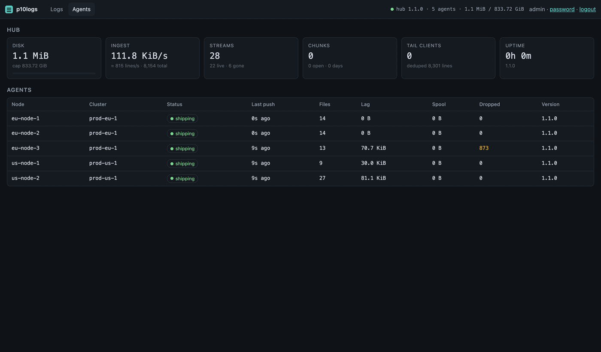This screenshot has width=601, height=352.
Task: Click shipping status badge for eu-node-1
Action: click(182, 118)
